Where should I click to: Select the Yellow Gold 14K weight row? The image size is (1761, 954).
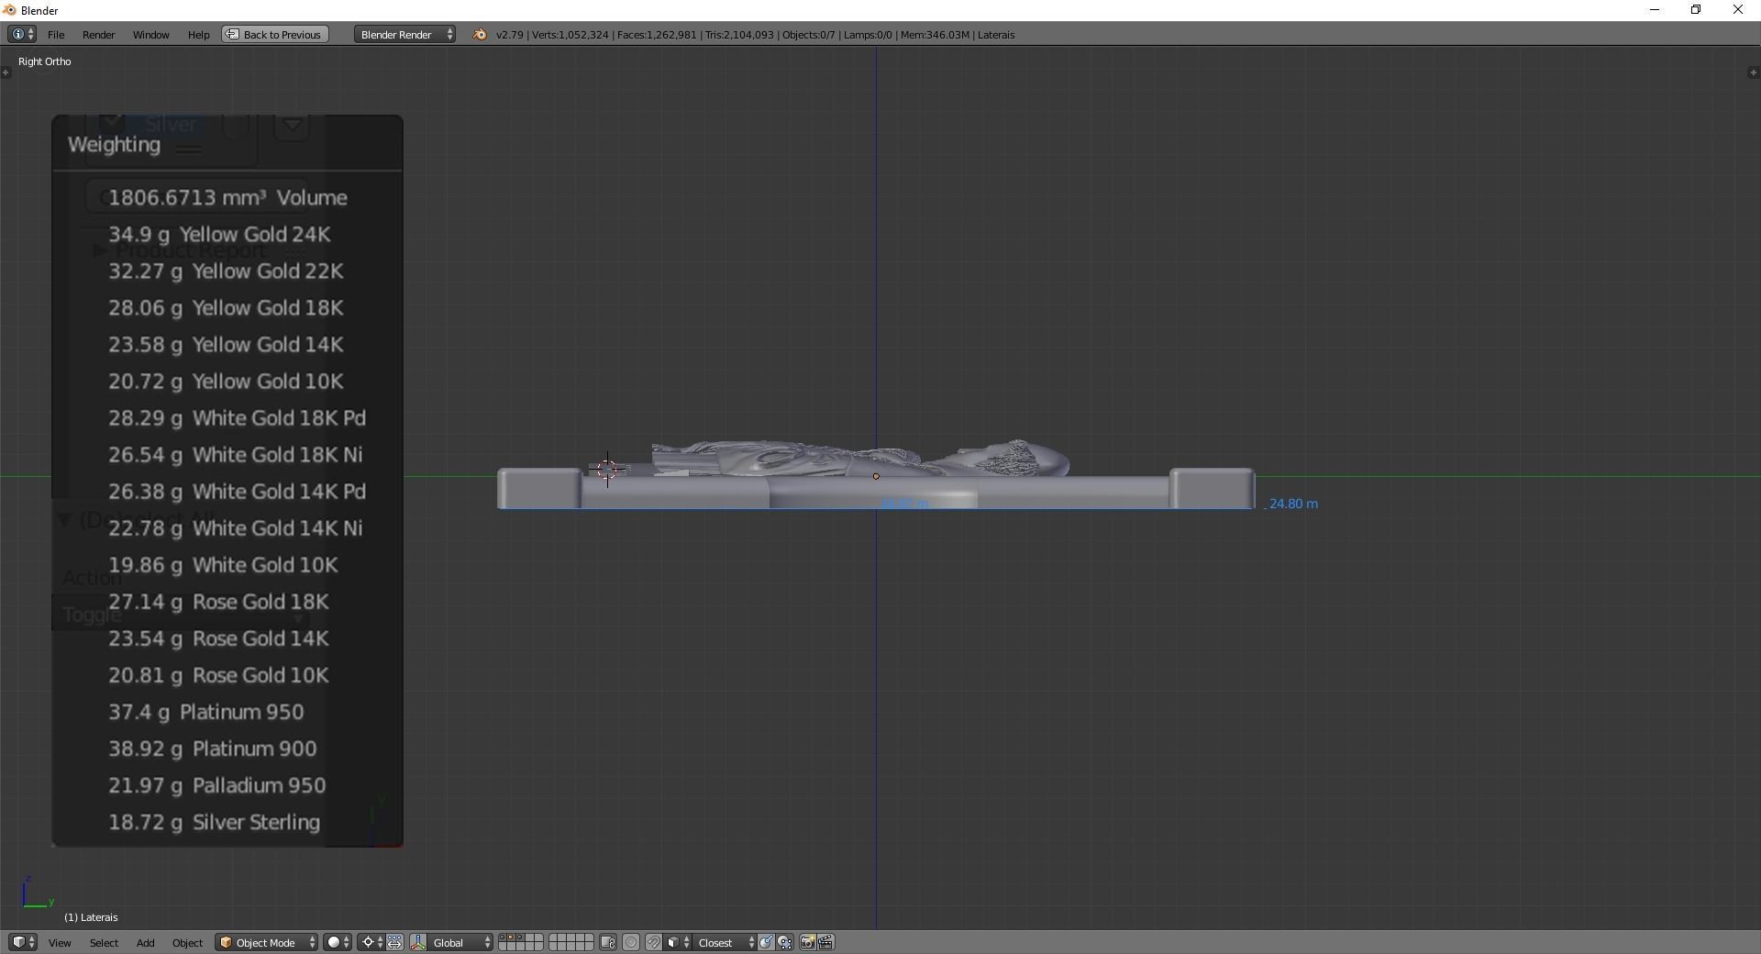[226, 344]
